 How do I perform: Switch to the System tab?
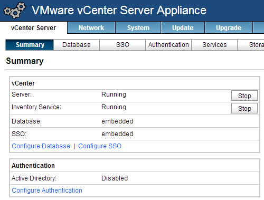(x=138, y=27)
